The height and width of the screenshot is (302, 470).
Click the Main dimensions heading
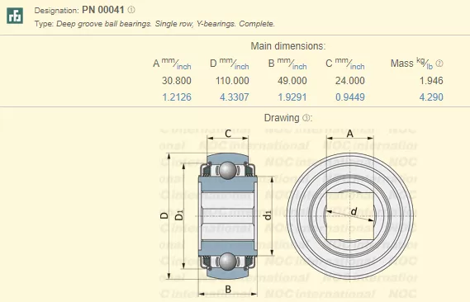coord(288,46)
